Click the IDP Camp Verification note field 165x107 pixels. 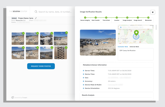[x=136, y=54]
